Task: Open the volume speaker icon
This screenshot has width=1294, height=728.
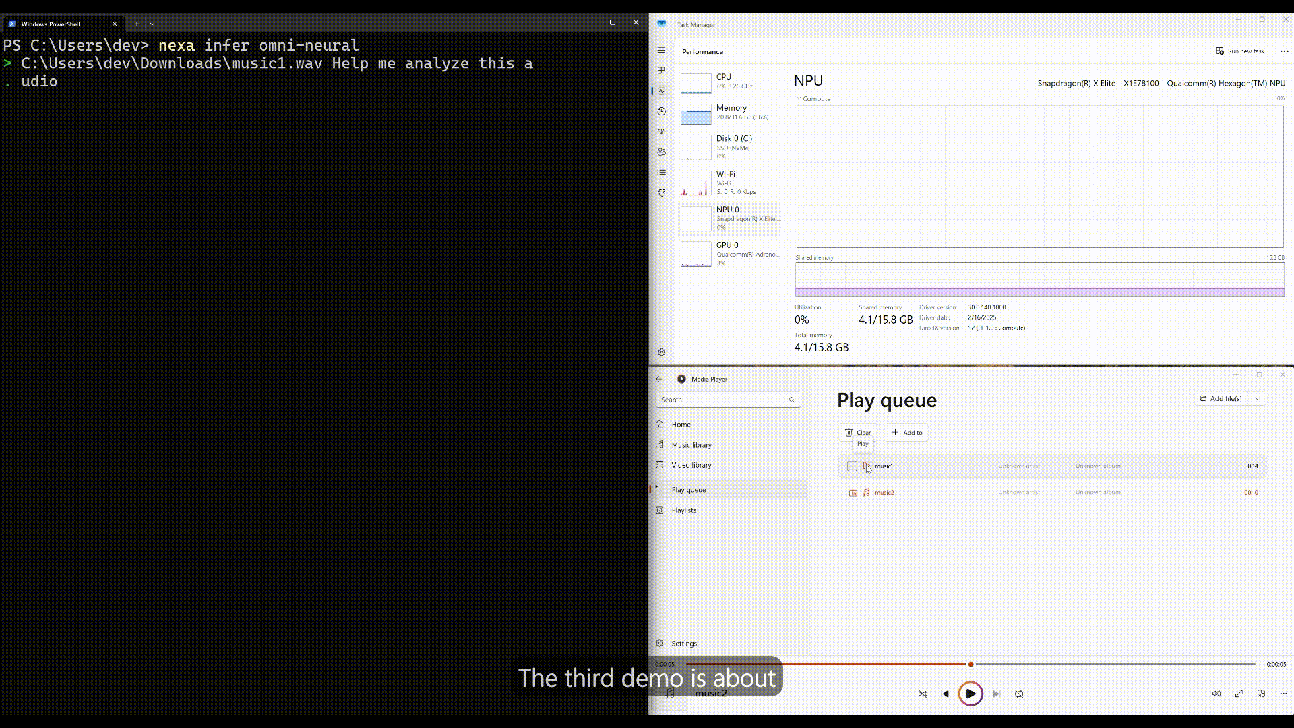Action: [1216, 694]
